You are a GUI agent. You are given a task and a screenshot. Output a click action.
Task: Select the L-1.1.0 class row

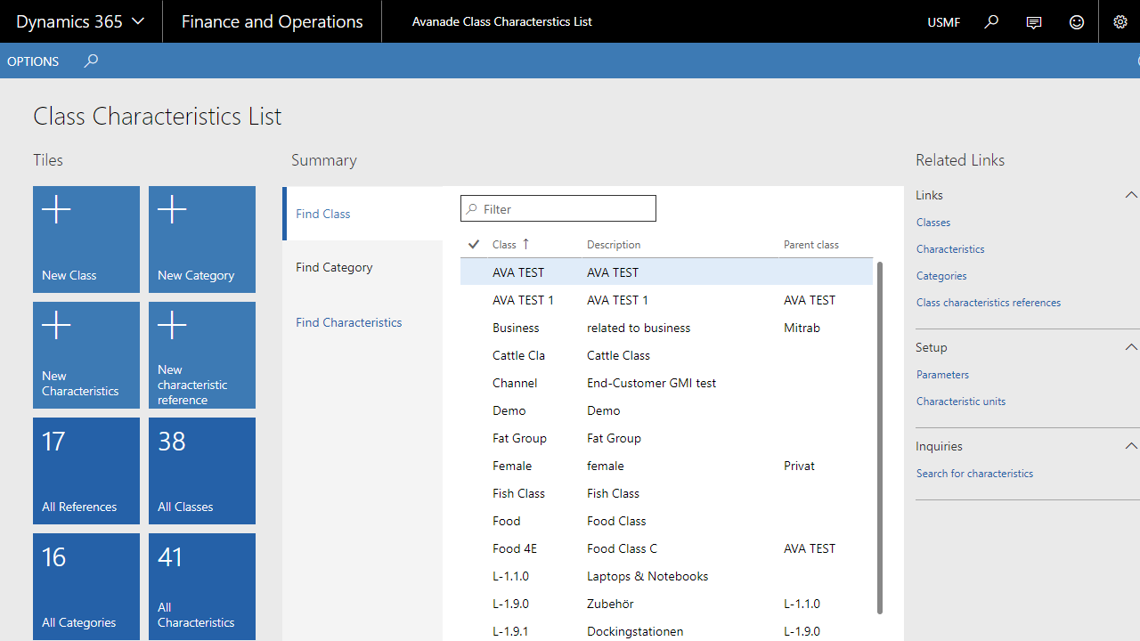pos(666,576)
